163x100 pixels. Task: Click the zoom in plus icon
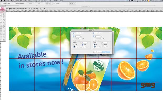click(x=70, y=3)
